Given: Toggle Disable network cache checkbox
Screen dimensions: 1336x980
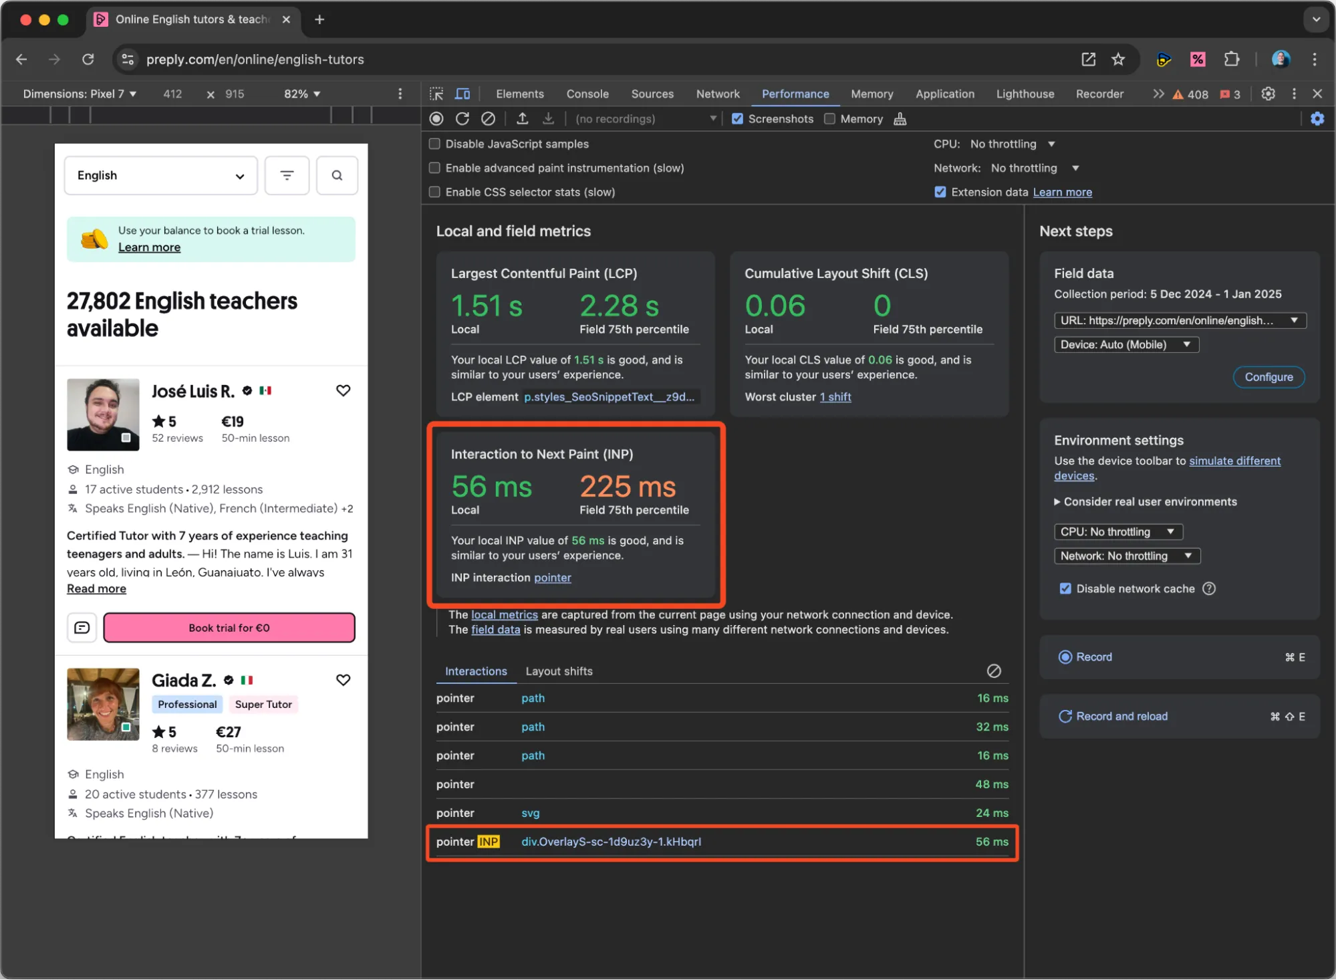Looking at the screenshot, I should [1065, 589].
